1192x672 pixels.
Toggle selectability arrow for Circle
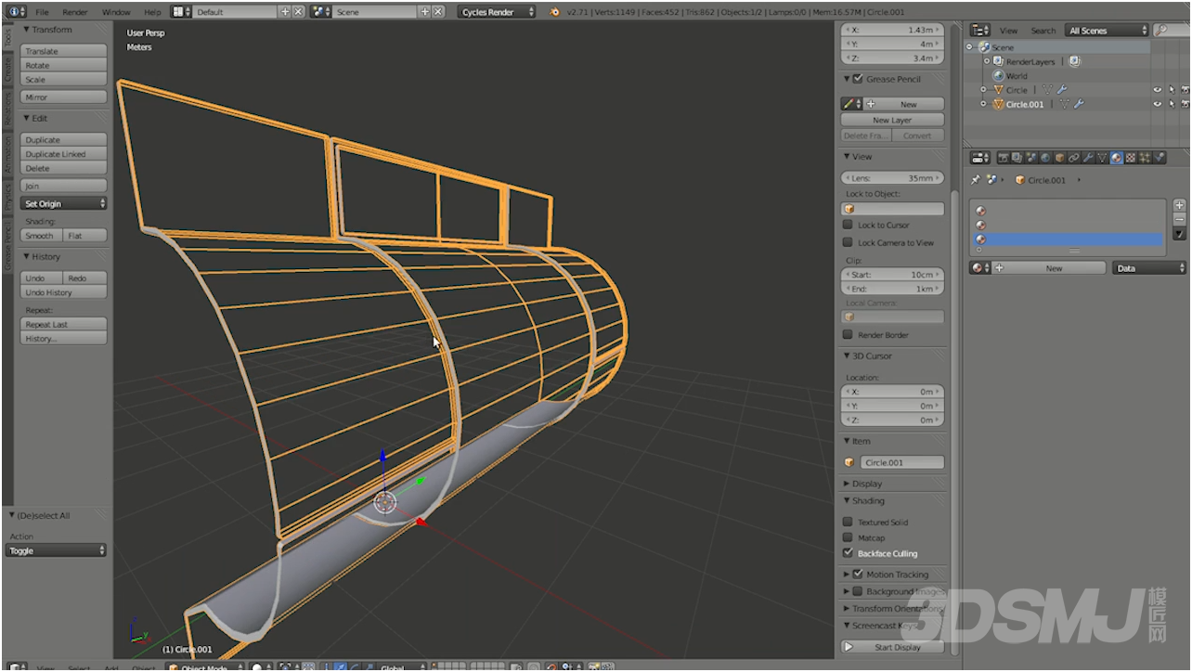pyautogui.click(x=1172, y=89)
